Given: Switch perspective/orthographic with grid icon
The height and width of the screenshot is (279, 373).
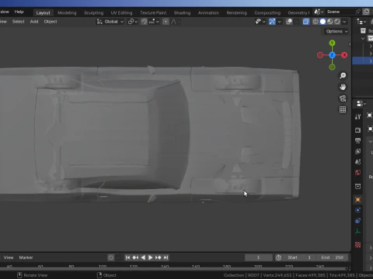Looking at the screenshot, I should [x=343, y=109].
